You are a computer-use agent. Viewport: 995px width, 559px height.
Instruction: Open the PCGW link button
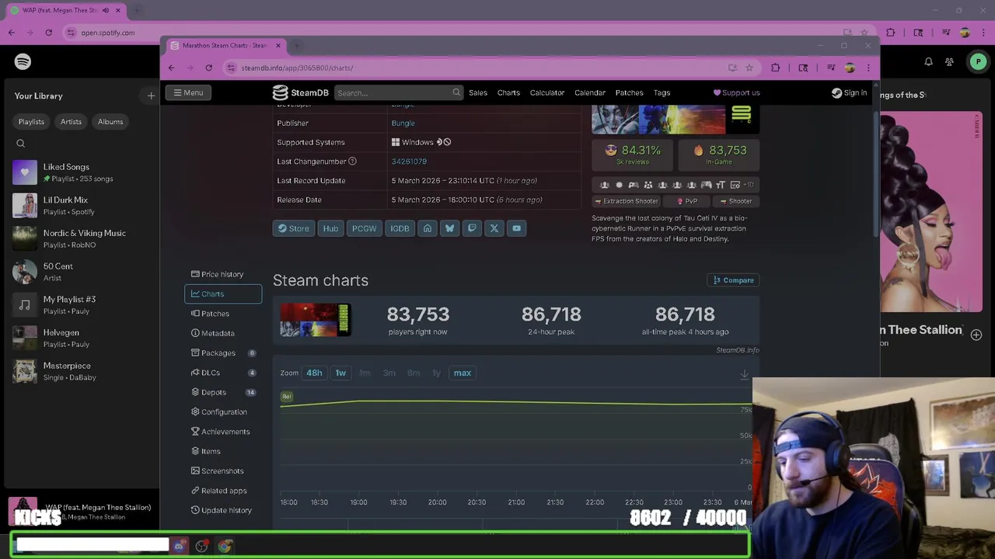click(x=364, y=228)
